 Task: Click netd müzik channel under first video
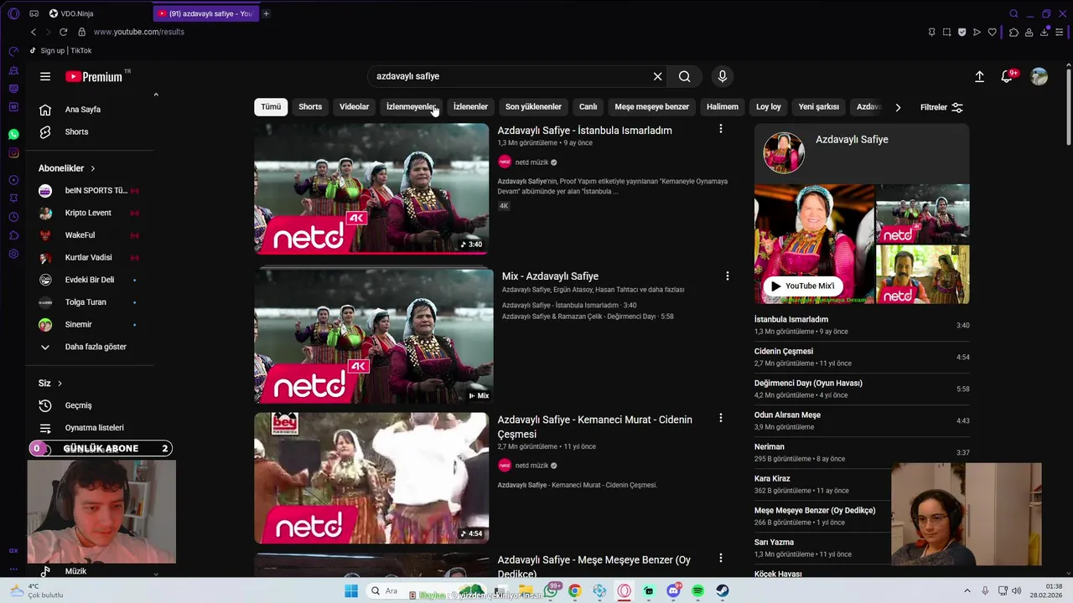[x=531, y=162]
